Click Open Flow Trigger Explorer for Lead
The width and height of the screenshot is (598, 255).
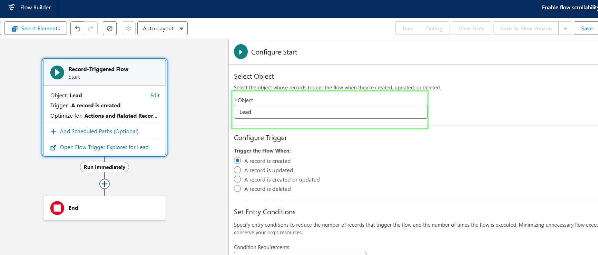[104, 147]
